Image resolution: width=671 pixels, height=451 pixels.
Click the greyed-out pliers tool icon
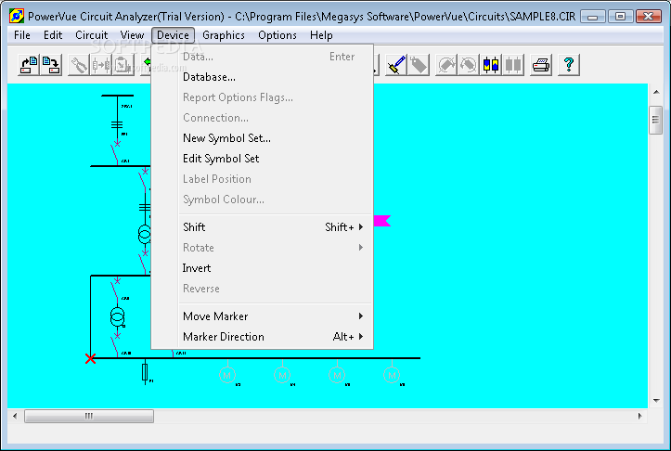pos(79,65)
